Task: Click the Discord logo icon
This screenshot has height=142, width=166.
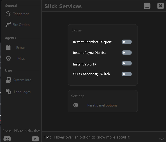Action: pyautogui.click(x=7, y=138)
